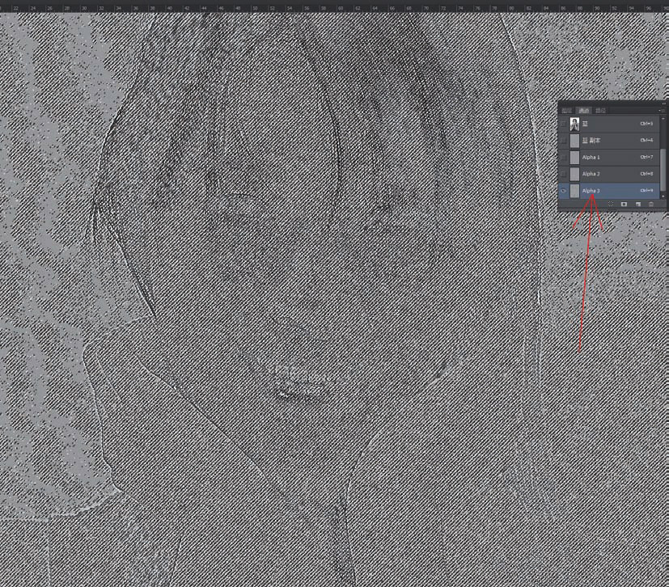
Task: Show the Alpha 1 channel
Action: click(563, 157)
